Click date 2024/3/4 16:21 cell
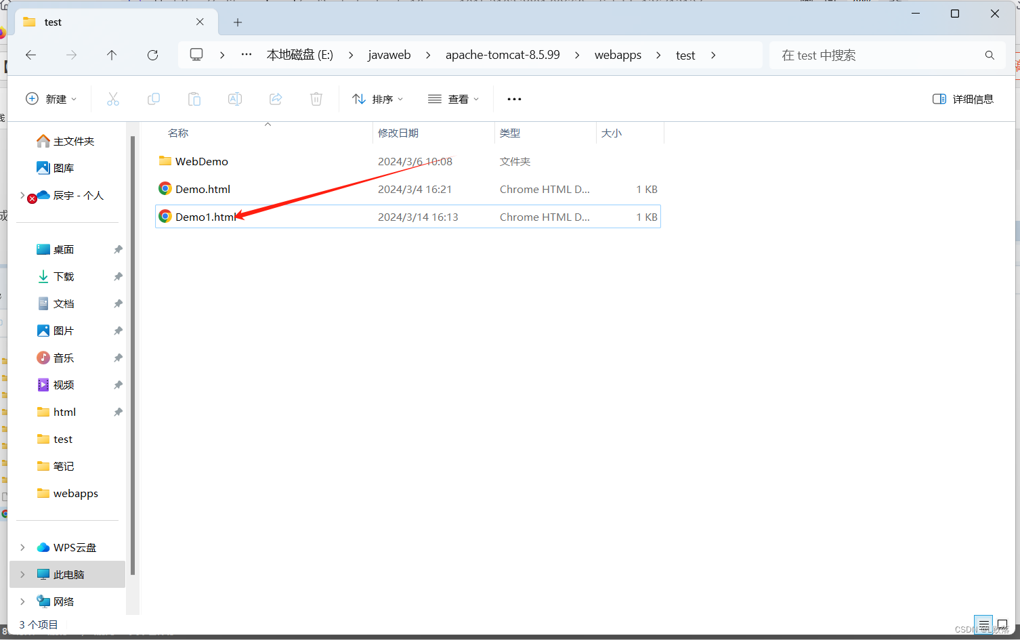 coord(415,189)
